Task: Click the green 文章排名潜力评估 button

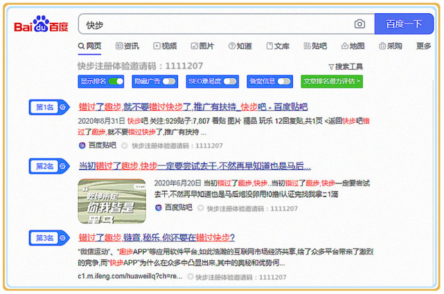Action: tap(332, 82)
